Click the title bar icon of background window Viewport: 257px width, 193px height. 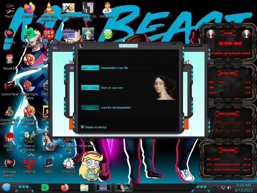55,48
